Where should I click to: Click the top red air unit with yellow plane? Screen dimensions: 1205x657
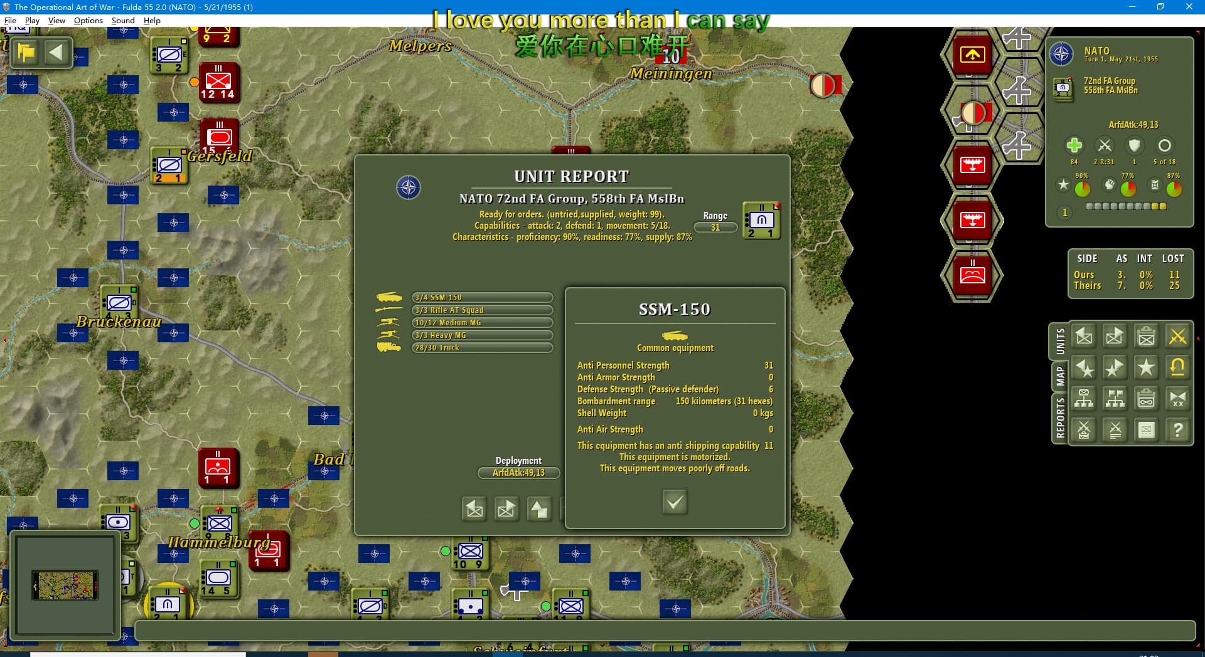point(972,55)
